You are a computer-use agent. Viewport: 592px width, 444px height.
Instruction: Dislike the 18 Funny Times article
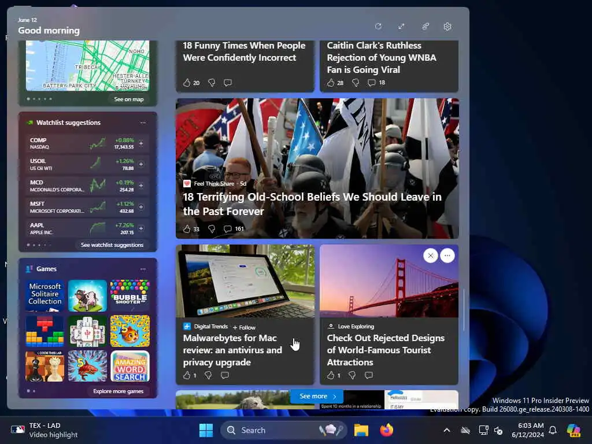pyautogui.click(x=212, y=83)
